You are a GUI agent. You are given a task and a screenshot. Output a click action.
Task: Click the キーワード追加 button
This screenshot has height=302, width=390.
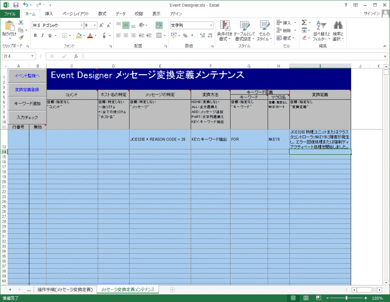27,104
